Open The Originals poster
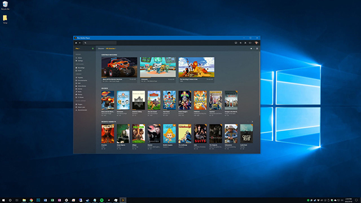The height and width of the screenshot is (203, 361). tap(215, 134)
